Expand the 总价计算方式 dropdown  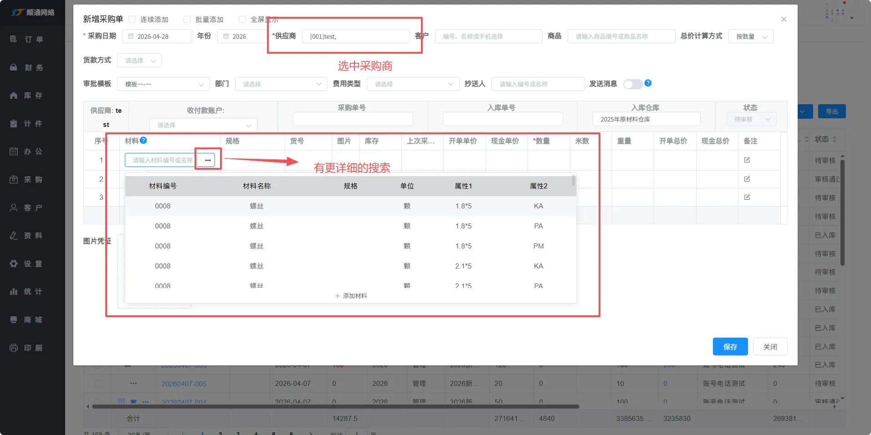(x=750, y=36)
